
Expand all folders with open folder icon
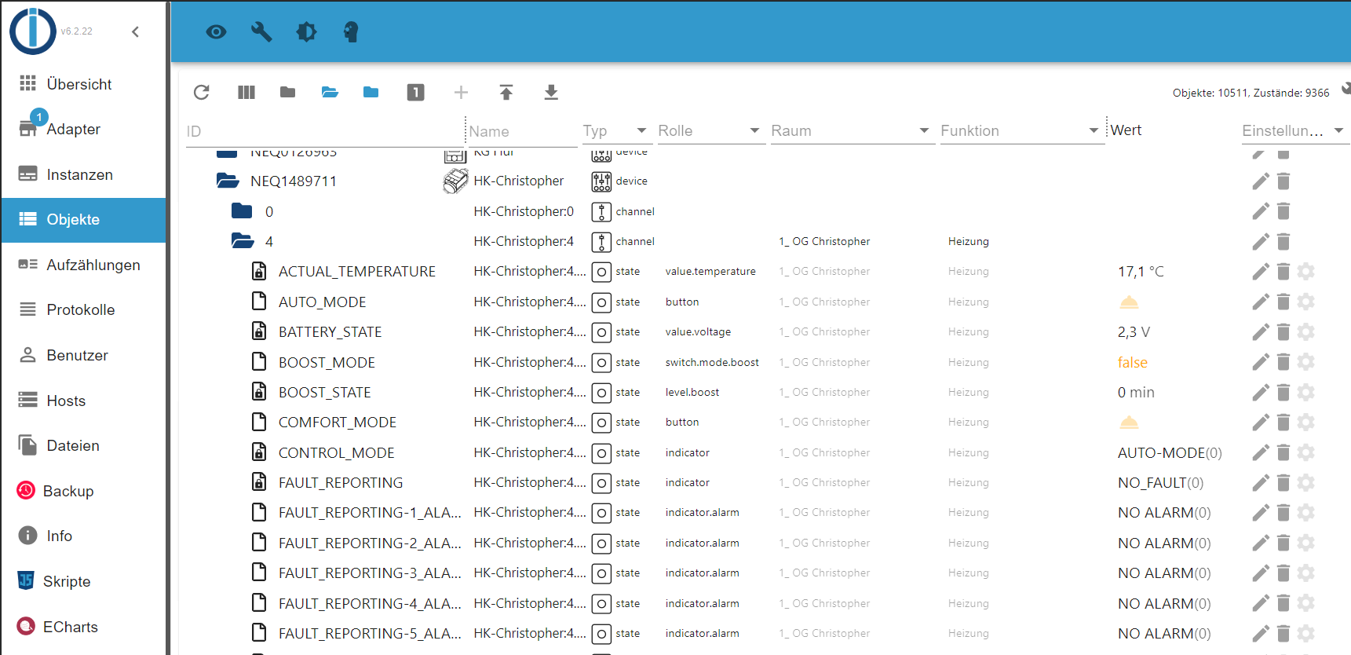[330, 93]
